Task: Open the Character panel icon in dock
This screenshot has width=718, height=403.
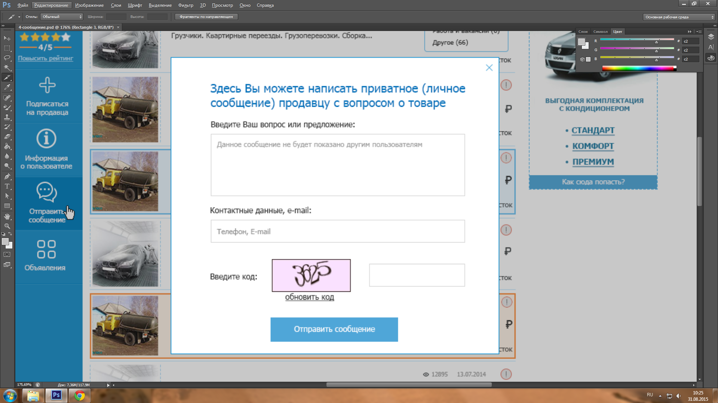Action: 711,47
